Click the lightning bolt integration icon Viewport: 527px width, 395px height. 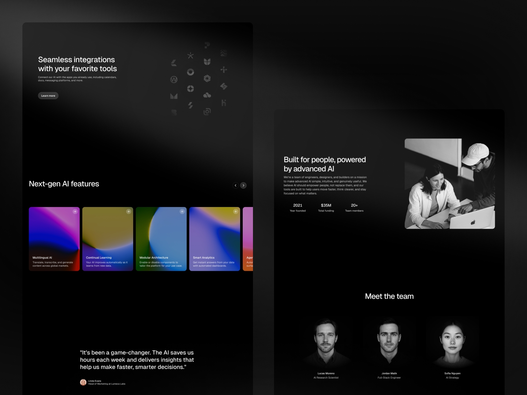(190, 105)
